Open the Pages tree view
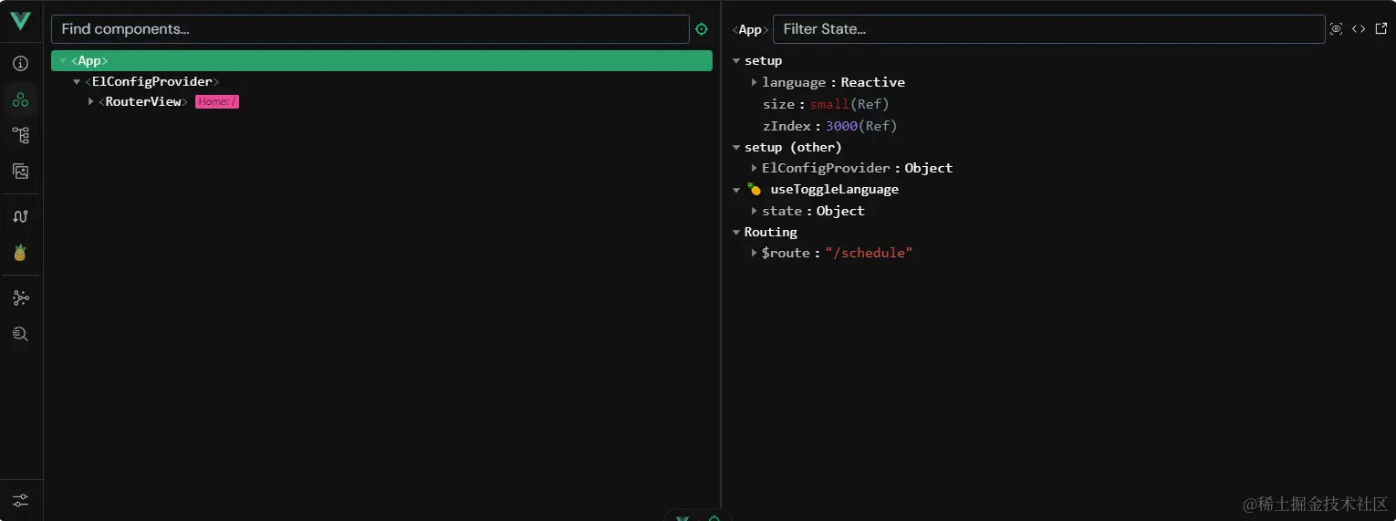The image size is (1396, 521). click(20, 135)
